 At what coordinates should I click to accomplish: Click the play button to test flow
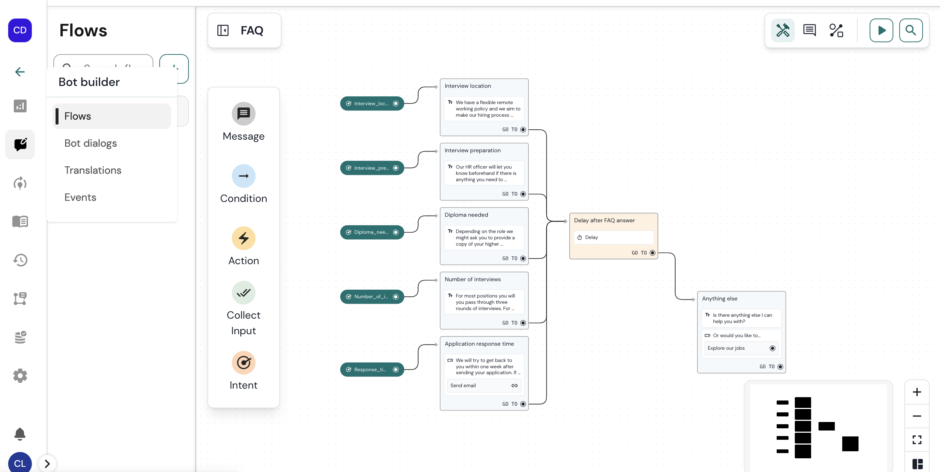881,30
